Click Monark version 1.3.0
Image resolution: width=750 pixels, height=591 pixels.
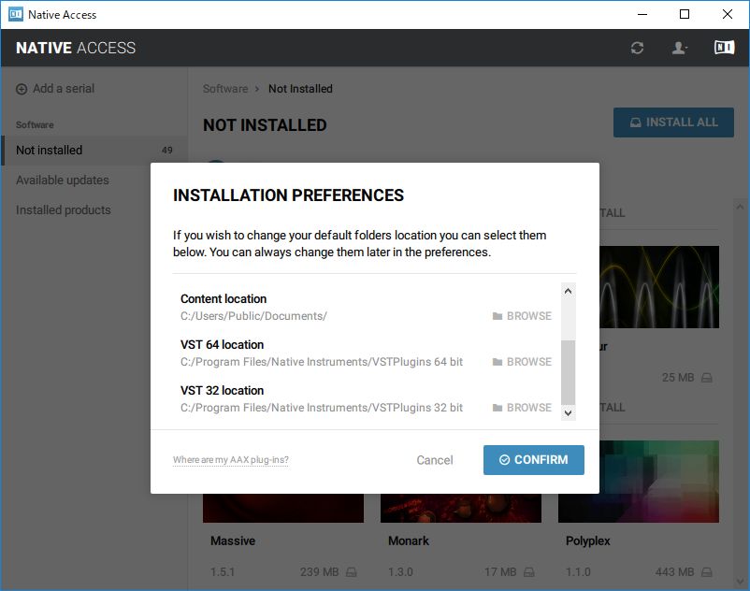click(x=400, y=572)
